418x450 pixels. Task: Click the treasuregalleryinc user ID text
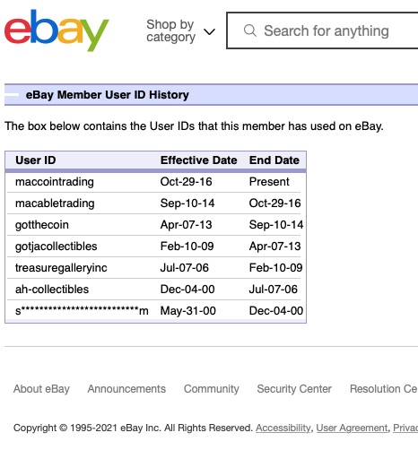click(x=61, y=268)
